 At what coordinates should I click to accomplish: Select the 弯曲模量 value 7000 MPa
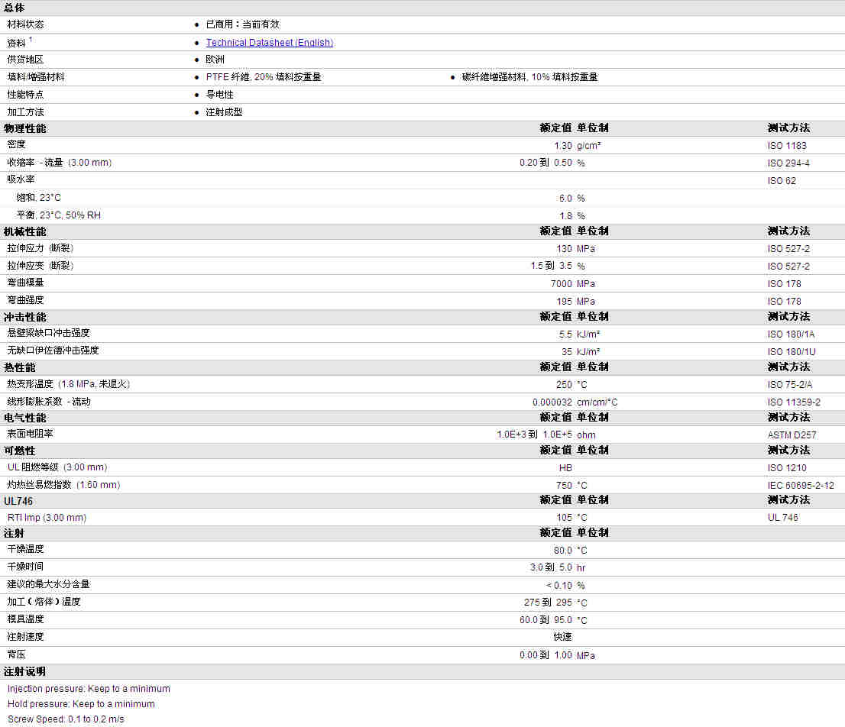tap(573, 284)
